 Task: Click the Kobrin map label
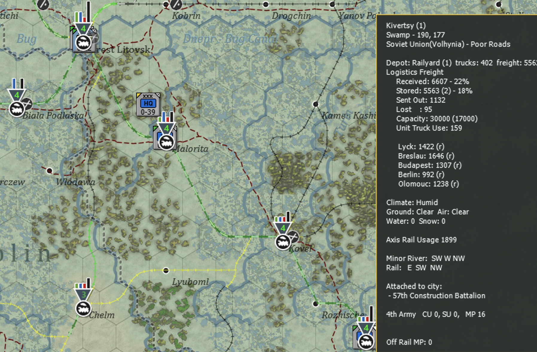(186, 16)
